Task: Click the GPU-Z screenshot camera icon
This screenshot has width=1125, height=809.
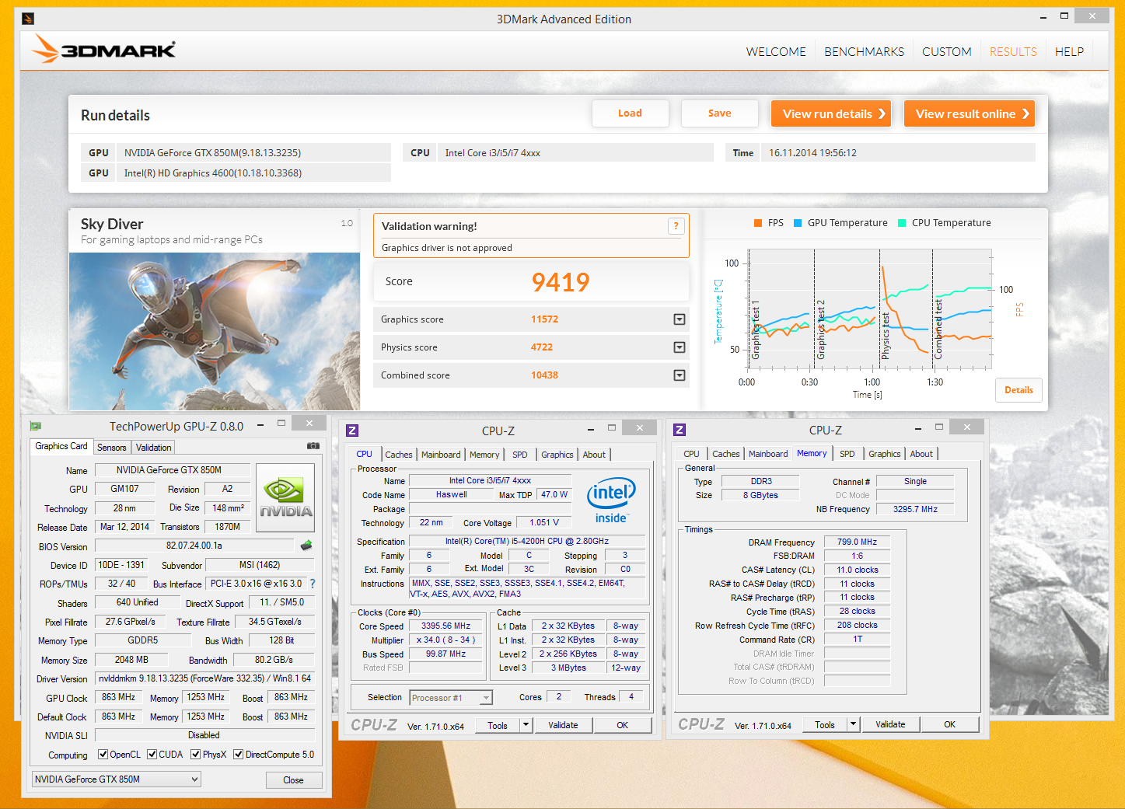Action: [x=313, y=446]
